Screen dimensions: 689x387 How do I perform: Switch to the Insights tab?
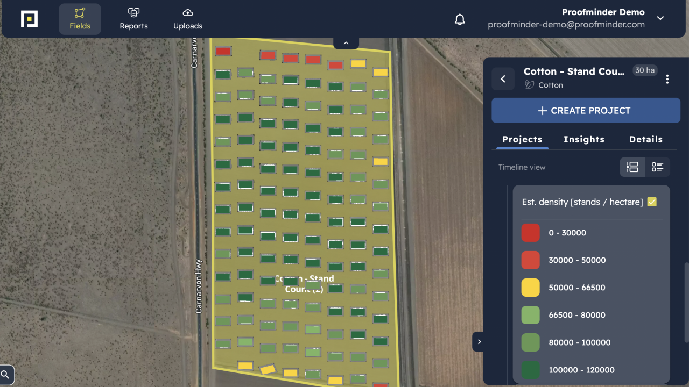click(584, 139)
